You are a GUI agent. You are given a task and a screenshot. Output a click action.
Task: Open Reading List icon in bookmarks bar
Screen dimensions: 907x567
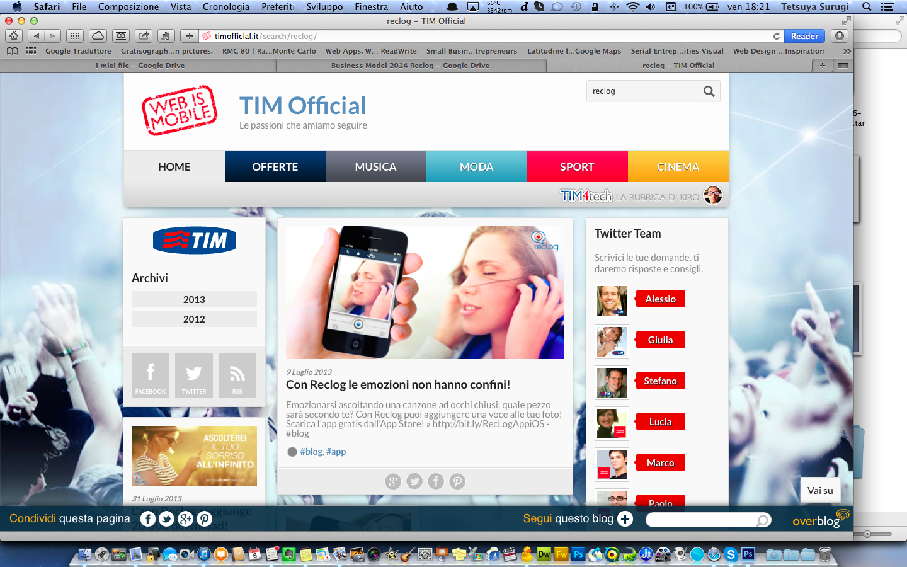[x=12, y=51]
